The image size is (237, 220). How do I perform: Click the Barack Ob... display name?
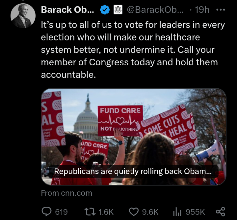(x=67, y=10)
